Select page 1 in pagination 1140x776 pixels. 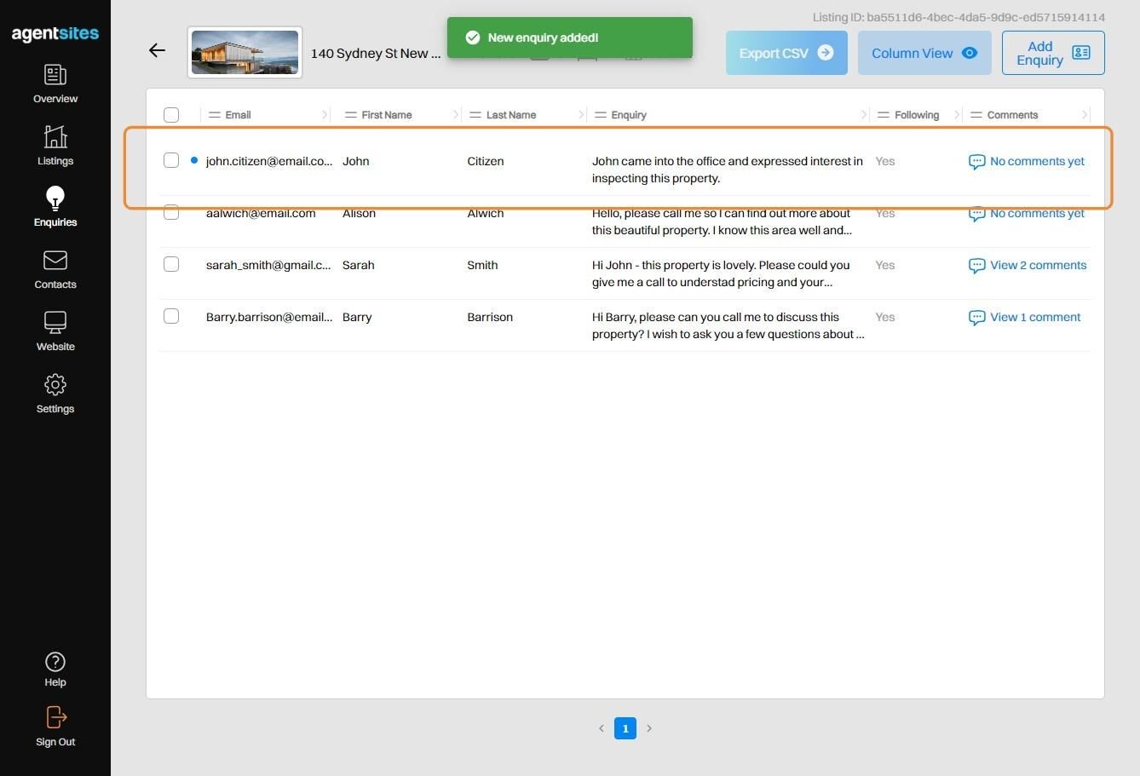click(625, 728)
